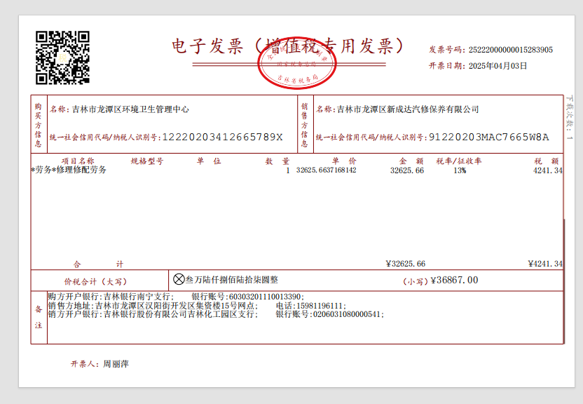Select total in figures ¥36867.00
The image size is (583, 404).
[x=454, y=280]
